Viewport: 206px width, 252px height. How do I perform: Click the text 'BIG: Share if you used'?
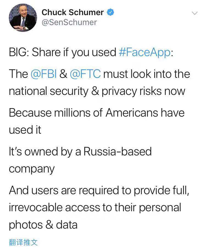(x=63, y=52)
